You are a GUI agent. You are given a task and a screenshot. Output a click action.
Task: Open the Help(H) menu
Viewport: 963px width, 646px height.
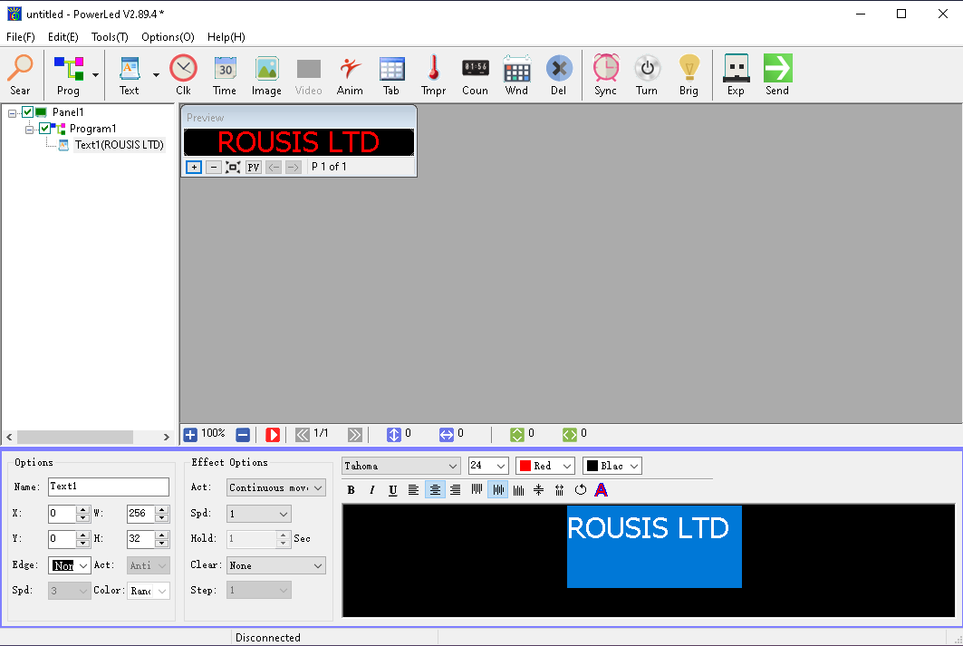(x=226, y=37)
